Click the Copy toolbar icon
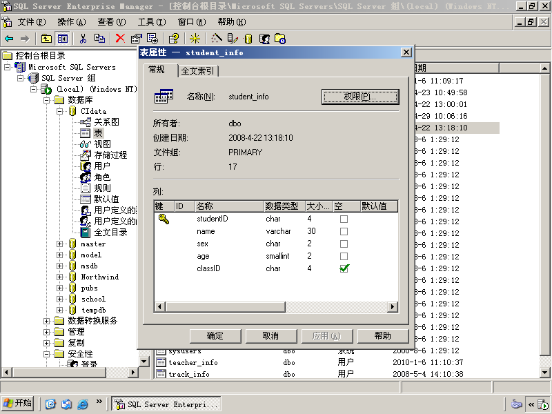This screenshot has height=414, width=552. 99,39
